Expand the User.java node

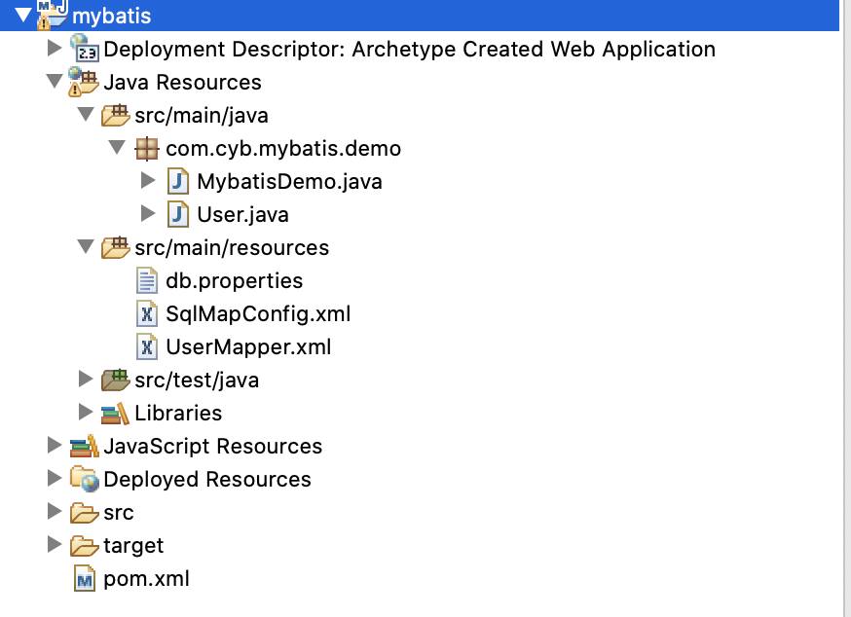(x=148, y=214)
